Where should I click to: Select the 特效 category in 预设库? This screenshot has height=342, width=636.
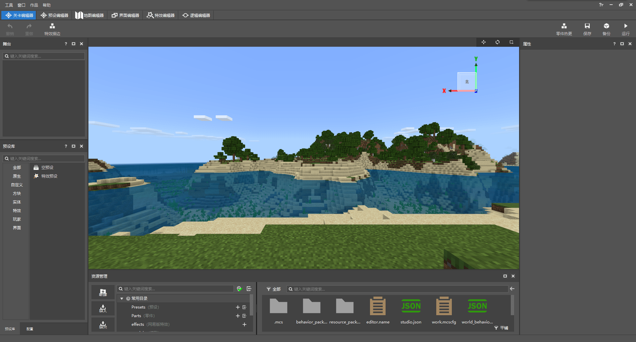(17, 211)
